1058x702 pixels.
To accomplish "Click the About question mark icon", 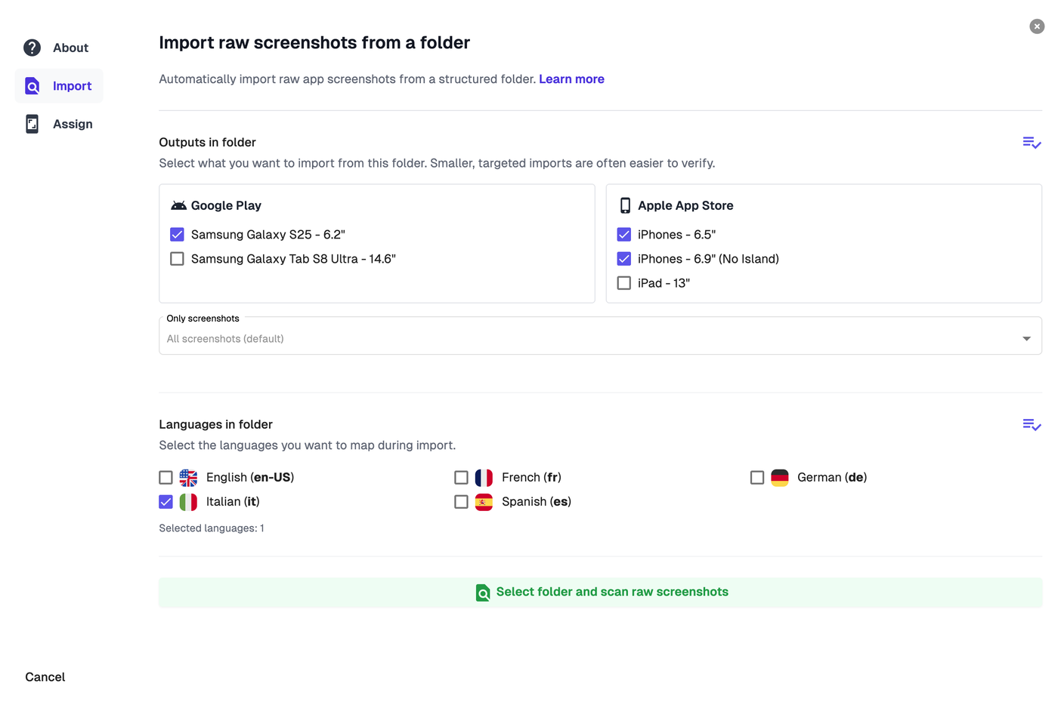I will click(x=32, y=48).
